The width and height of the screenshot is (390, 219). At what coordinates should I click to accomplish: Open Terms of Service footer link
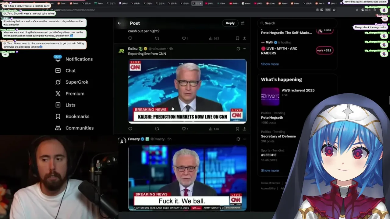click(270, 183)
